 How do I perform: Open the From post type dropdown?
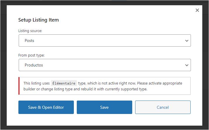pos(104,65)
